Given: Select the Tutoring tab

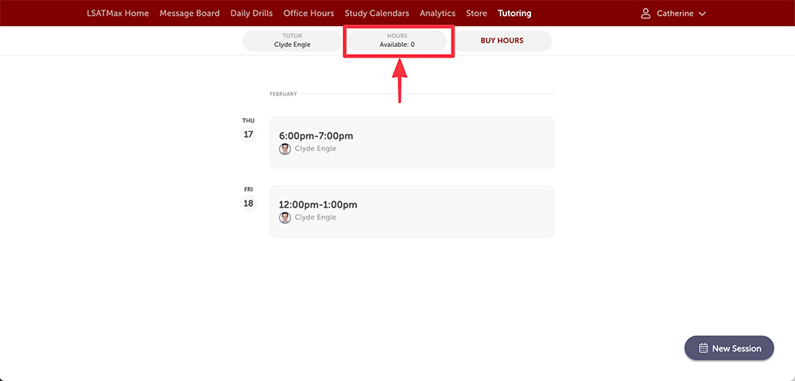Looking at the screenshot, I should [x=514, y=14].
